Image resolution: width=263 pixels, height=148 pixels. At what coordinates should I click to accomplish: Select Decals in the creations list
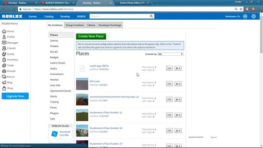coord(54,52)
